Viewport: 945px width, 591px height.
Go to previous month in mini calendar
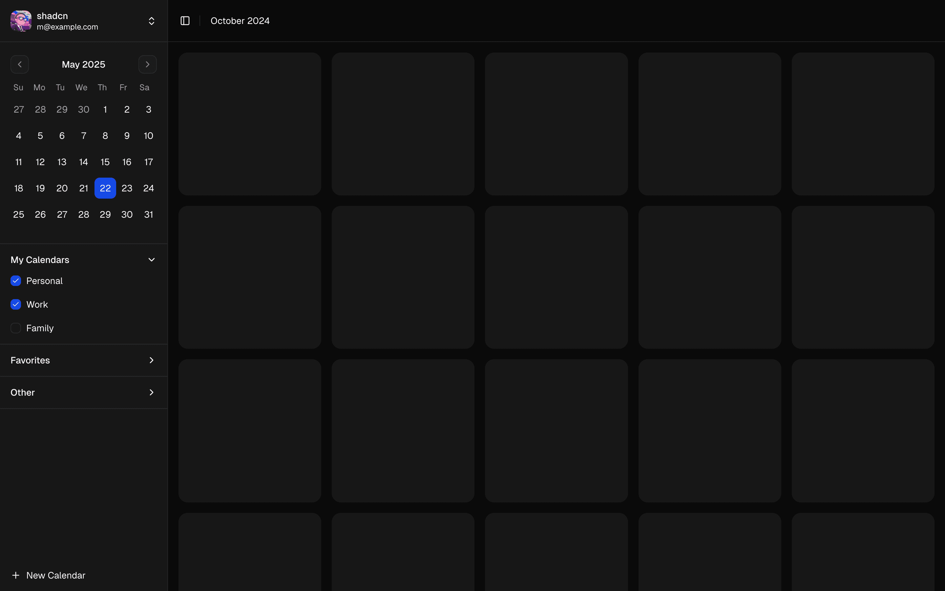[20, 64]
